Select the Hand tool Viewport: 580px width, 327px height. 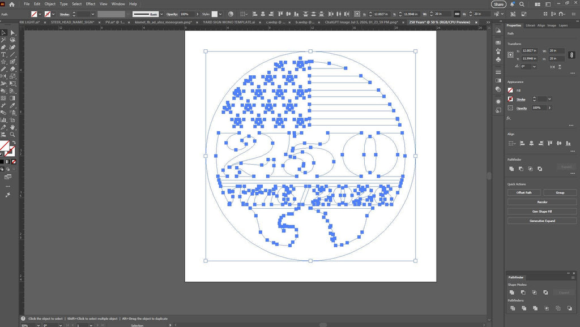tap(12, 127)
